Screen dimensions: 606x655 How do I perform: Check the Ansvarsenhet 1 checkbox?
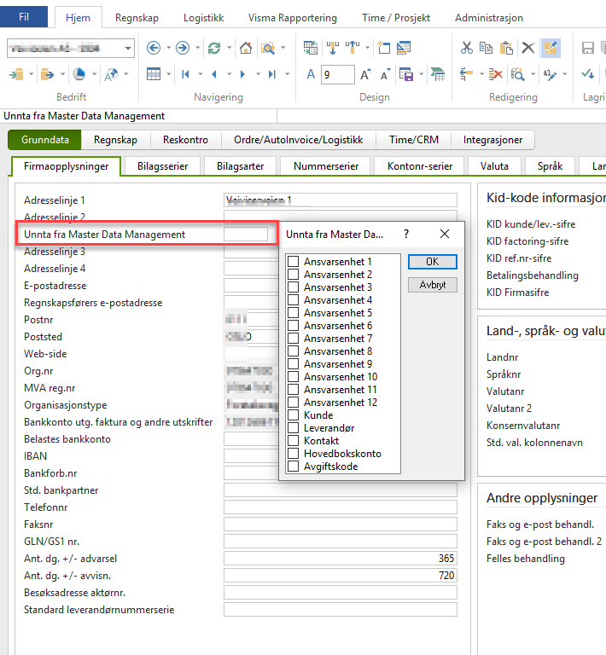pyautogui.click(x=294, y=262)
